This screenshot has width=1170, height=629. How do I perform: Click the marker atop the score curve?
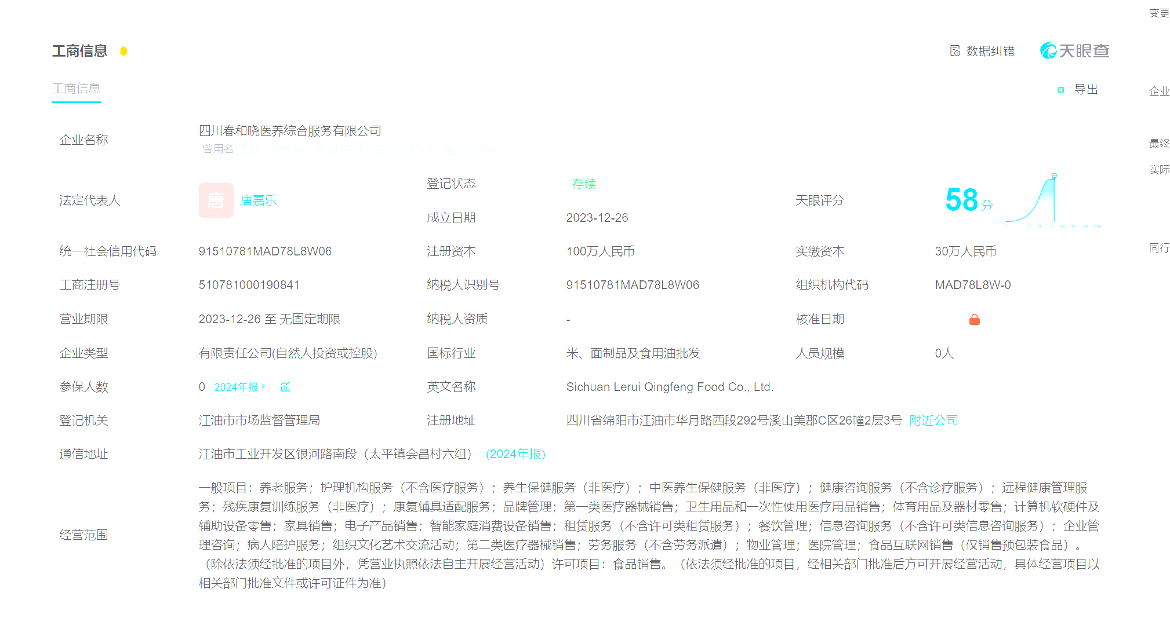pos(1054,175)
